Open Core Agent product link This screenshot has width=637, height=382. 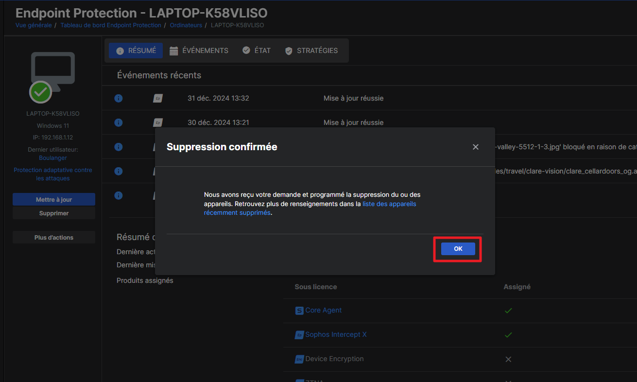(x=324, y=310)
